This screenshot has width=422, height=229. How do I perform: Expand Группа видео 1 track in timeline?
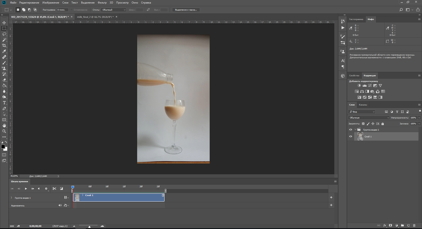point(12,198)
